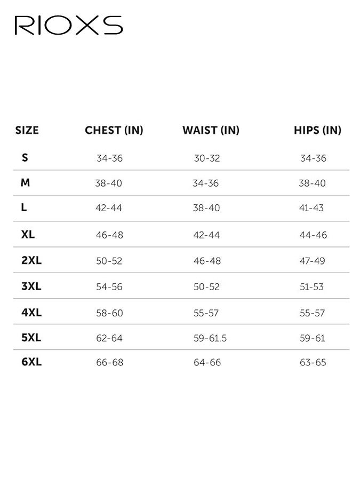Click the 41-43 hips measurement cell

click(311, 208)
